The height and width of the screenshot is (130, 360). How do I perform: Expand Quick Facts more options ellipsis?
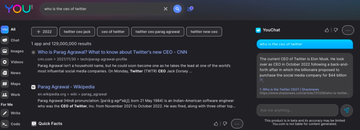point(237,124)
